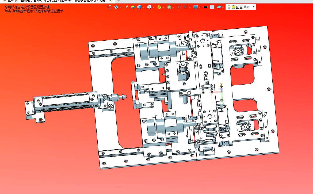
Task: Click the view orientation icon
Action: coord(116,7)
